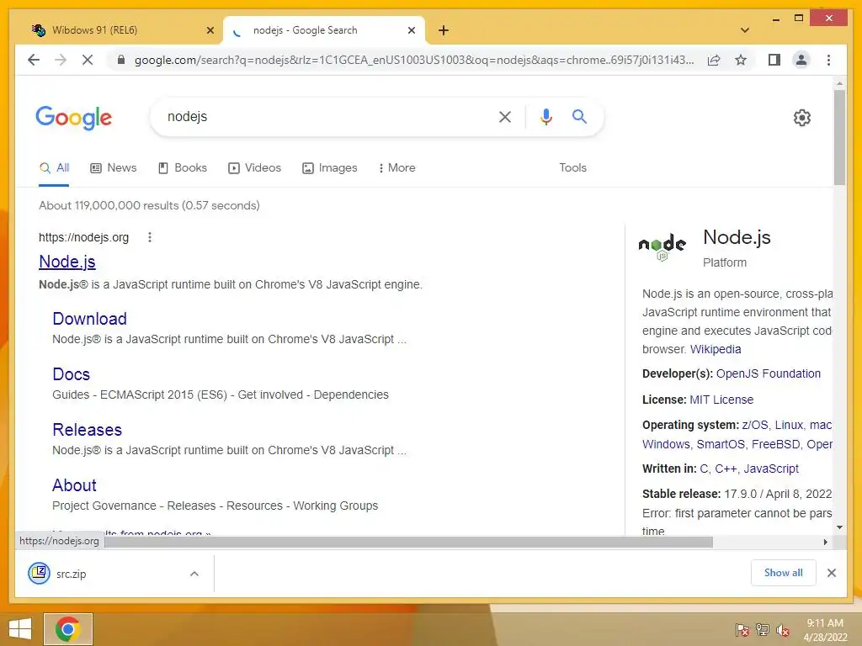This screenshot has width=862, height=646.
Task: Open the Chrome profile avatar
Action: [801, 60]
